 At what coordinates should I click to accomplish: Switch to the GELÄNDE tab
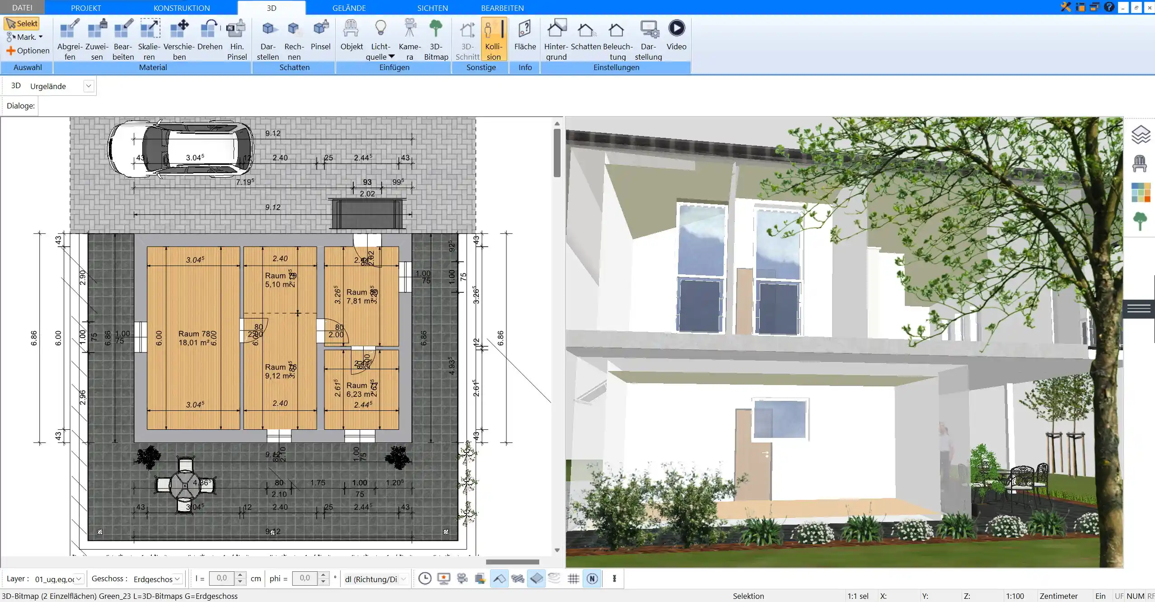tap(349, 8)
